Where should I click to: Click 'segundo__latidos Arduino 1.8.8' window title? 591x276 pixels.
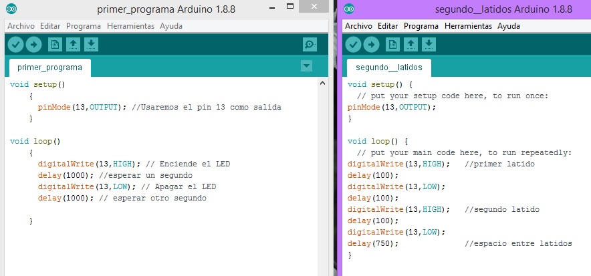tap(503, 9)
